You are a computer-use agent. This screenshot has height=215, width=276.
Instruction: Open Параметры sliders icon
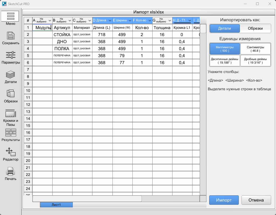11,55
